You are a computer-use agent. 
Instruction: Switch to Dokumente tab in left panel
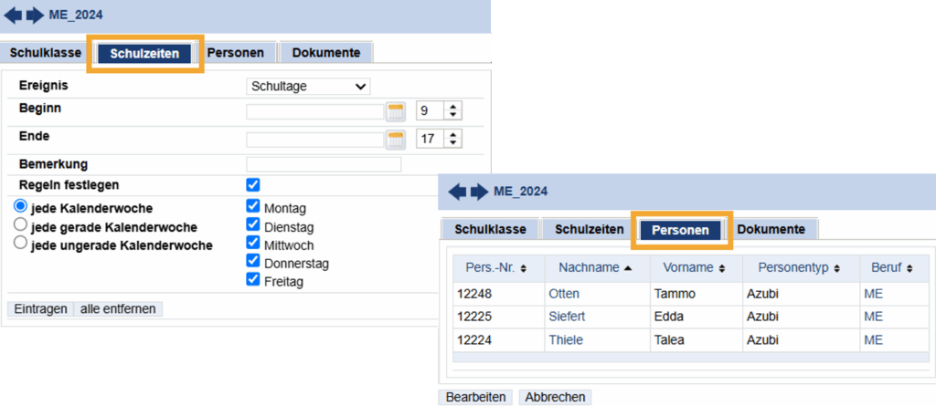point(325,52)
